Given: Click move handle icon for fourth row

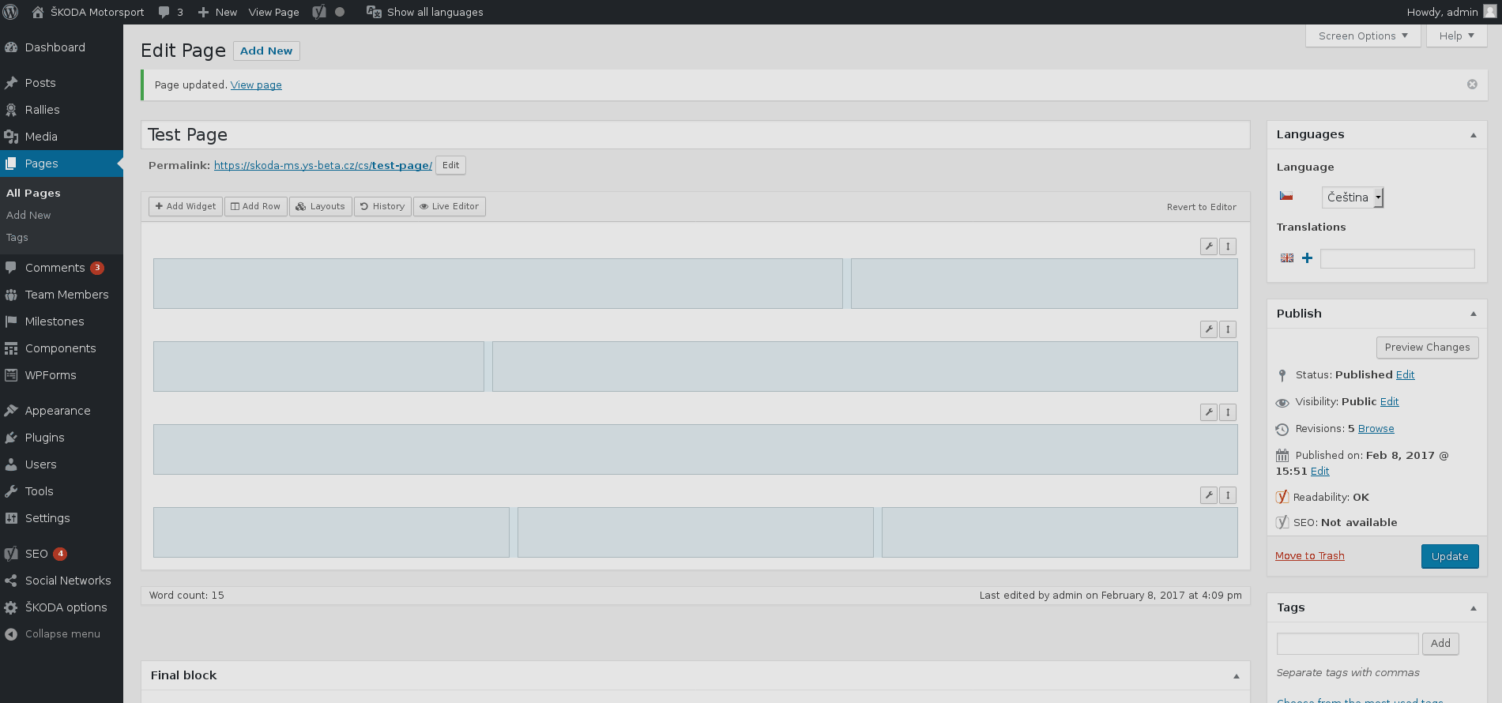Looking at the screenshot, I should pyautogui.click(x=1228, y=495).
